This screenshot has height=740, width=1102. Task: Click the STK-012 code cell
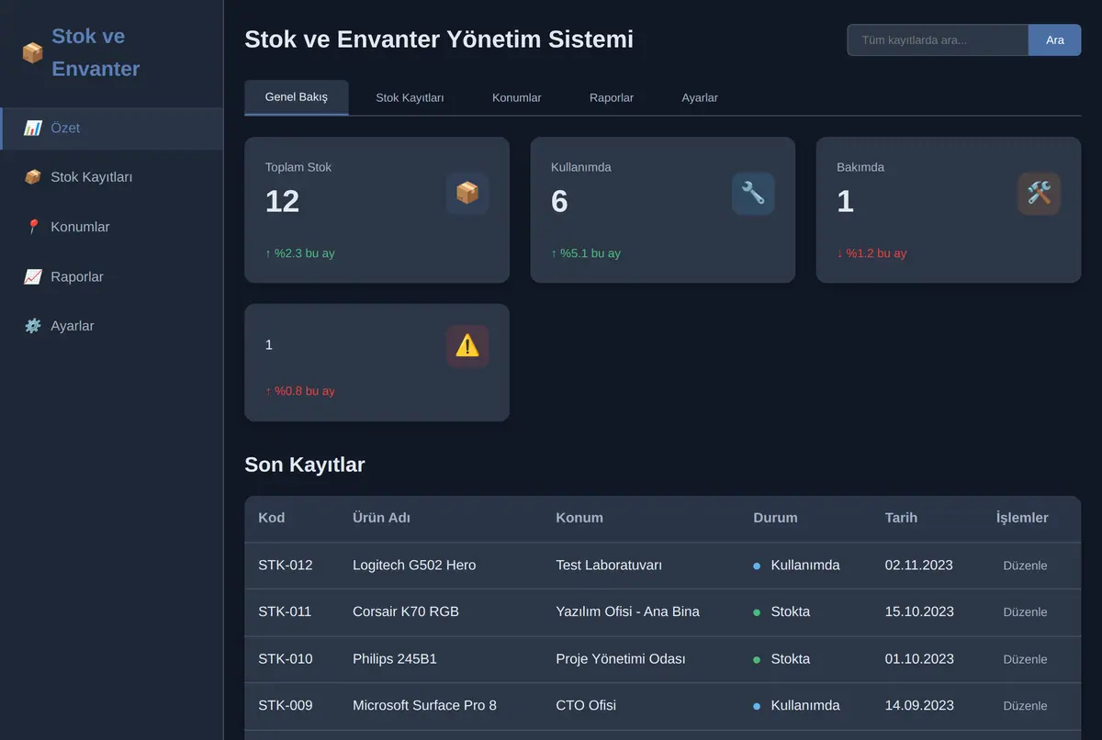[286, 566]
